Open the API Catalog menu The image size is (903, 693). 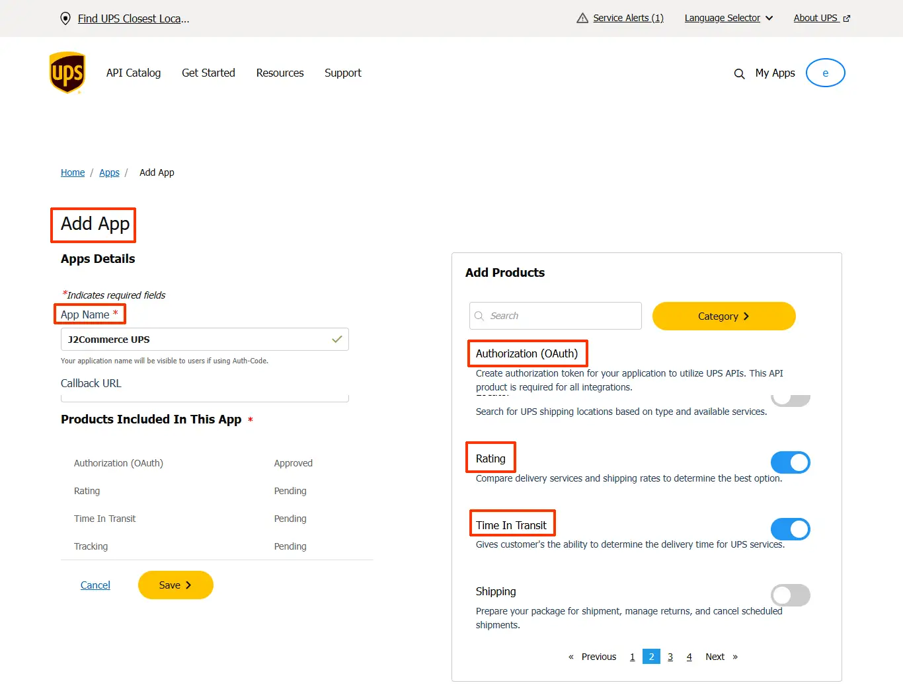pyautogui.click(x=134, y=73)
